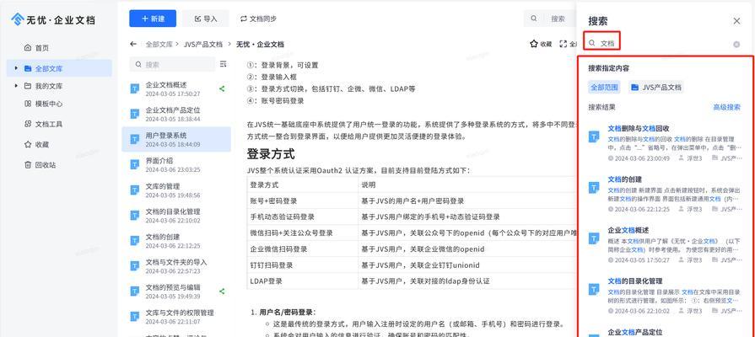Select the 用户登录系统 document
The image size is (755, 337).
pyautogui.click(x=176, y=139)
